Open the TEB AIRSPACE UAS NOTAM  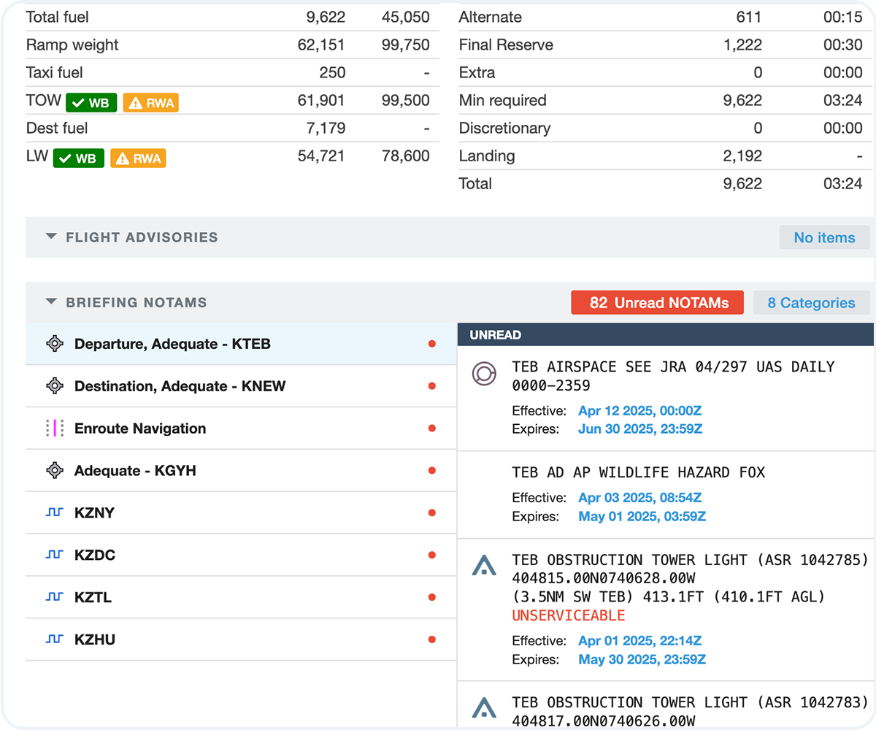click(x=666, y=398)
